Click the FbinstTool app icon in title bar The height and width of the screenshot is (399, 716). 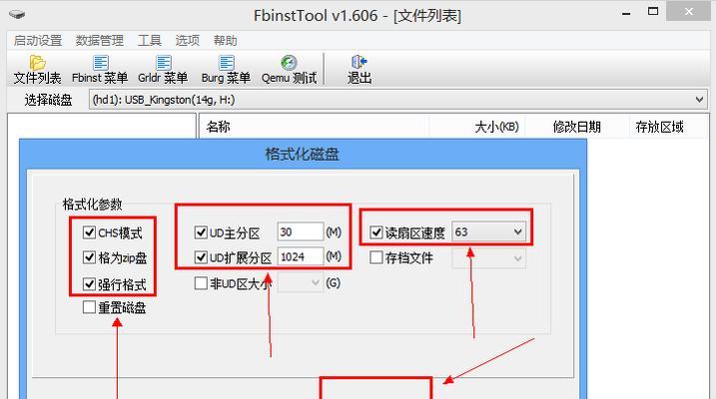[x=17, y=15]
